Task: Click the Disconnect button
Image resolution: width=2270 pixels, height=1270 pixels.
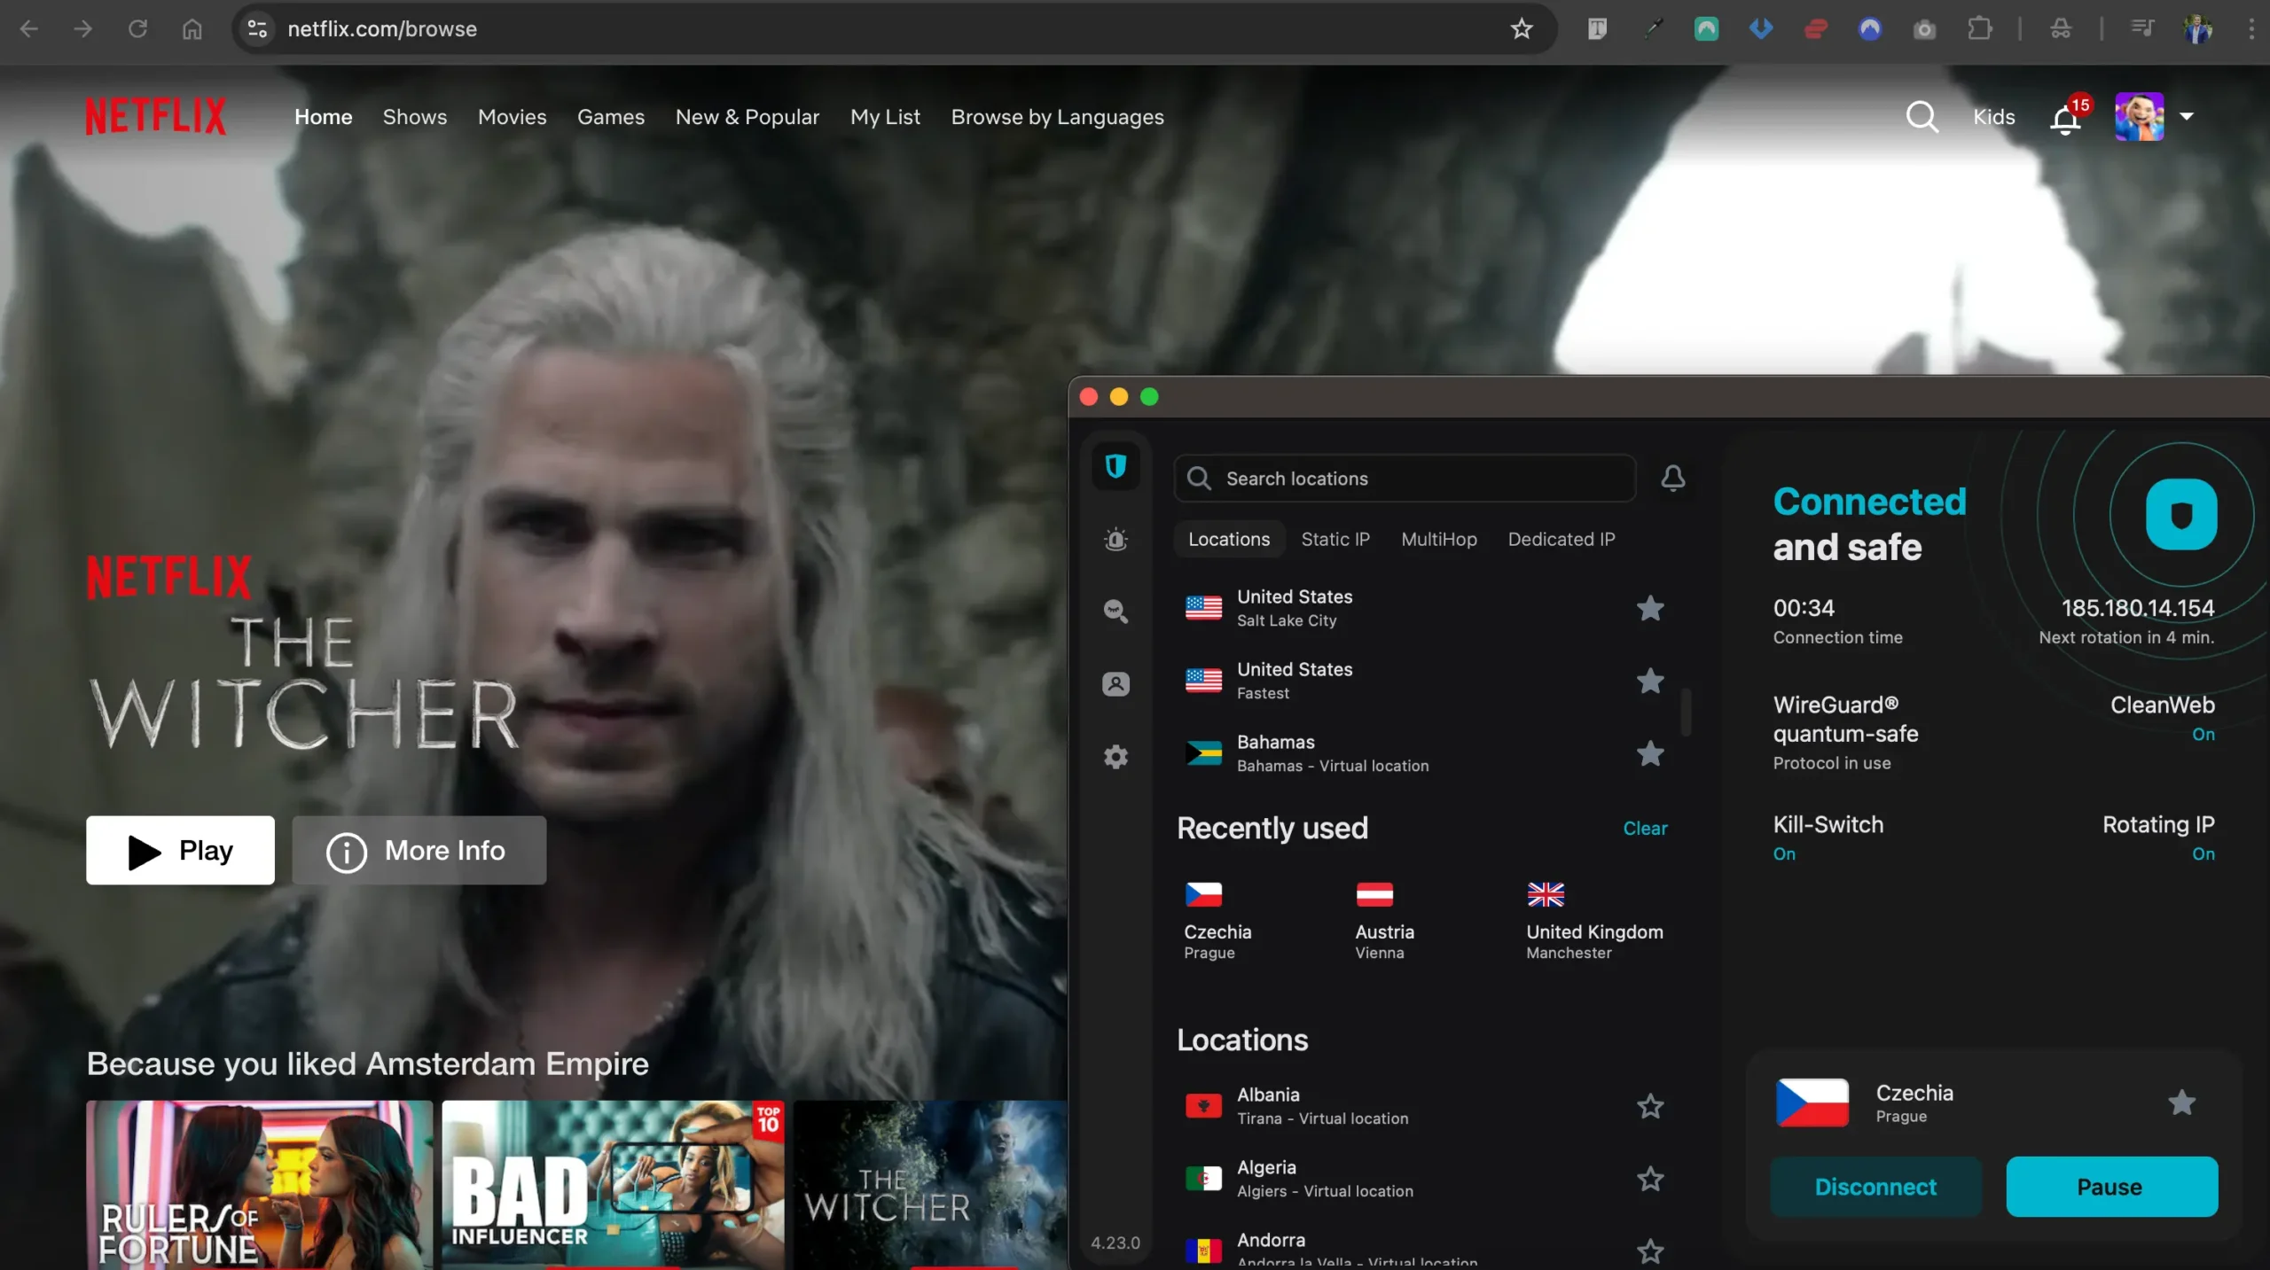Action: coord(1874,1187)
